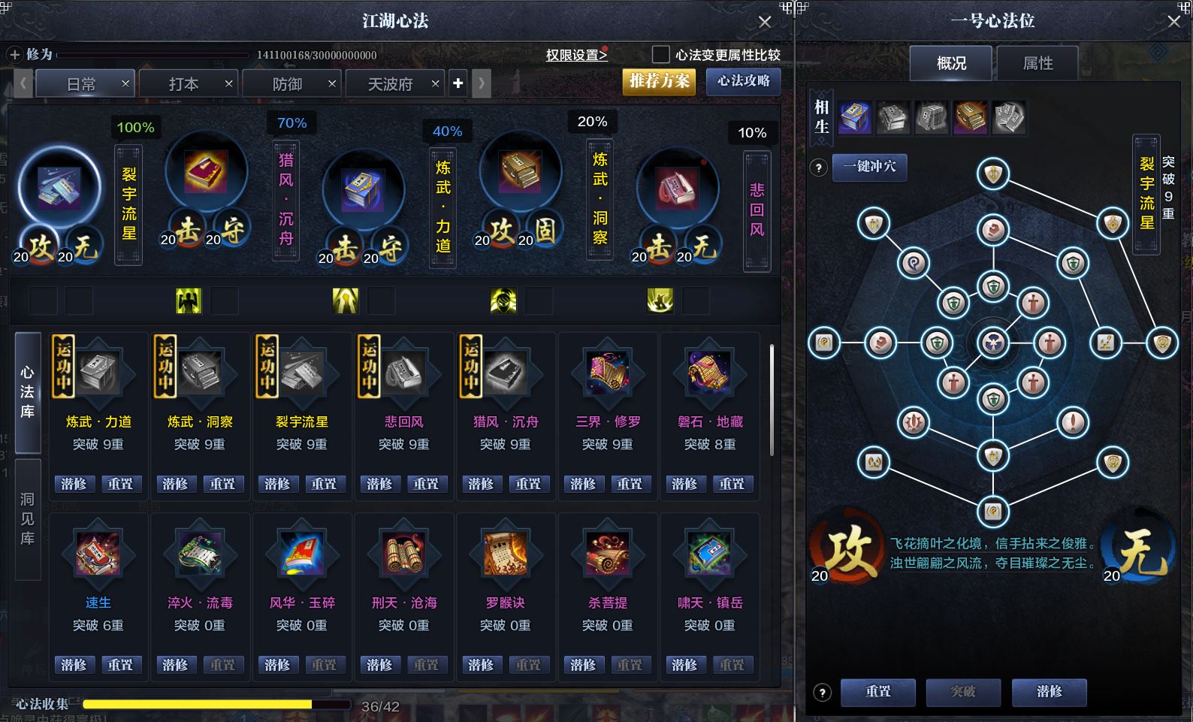
Task: Click the 心法库 list scrollbar
Action: tap(772, 400)
